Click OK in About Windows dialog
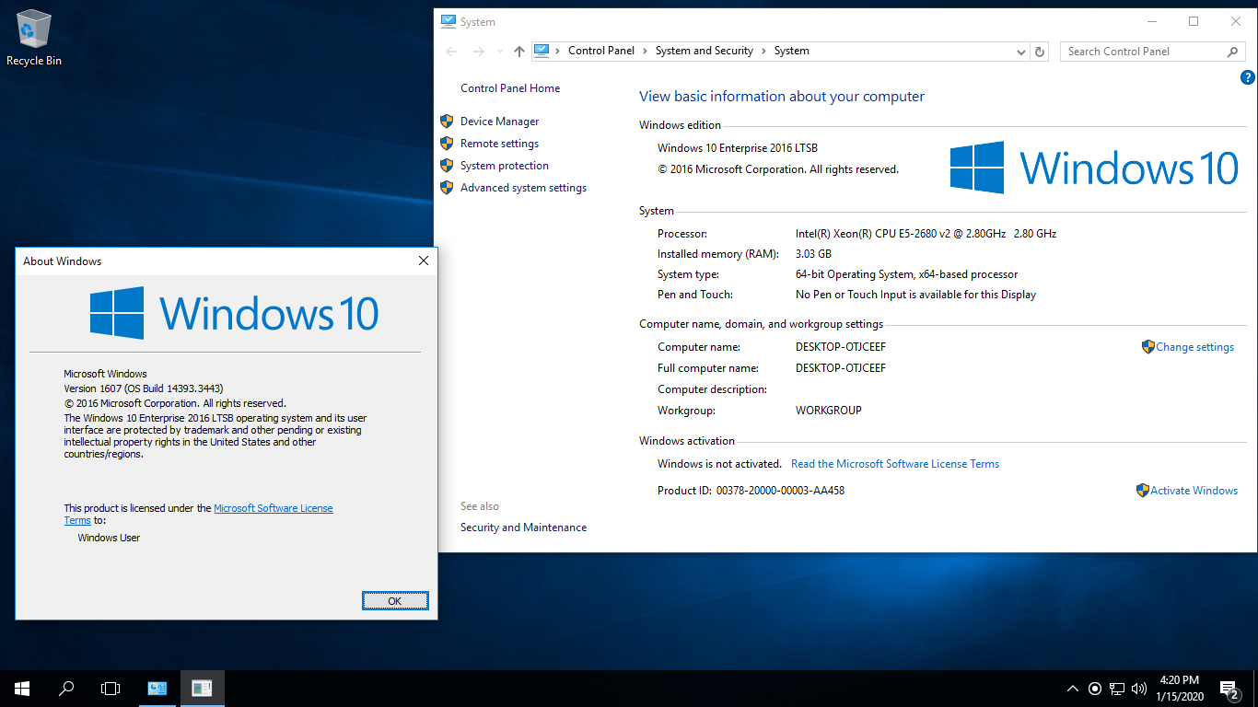1258x707 pixels. [395, 601]
